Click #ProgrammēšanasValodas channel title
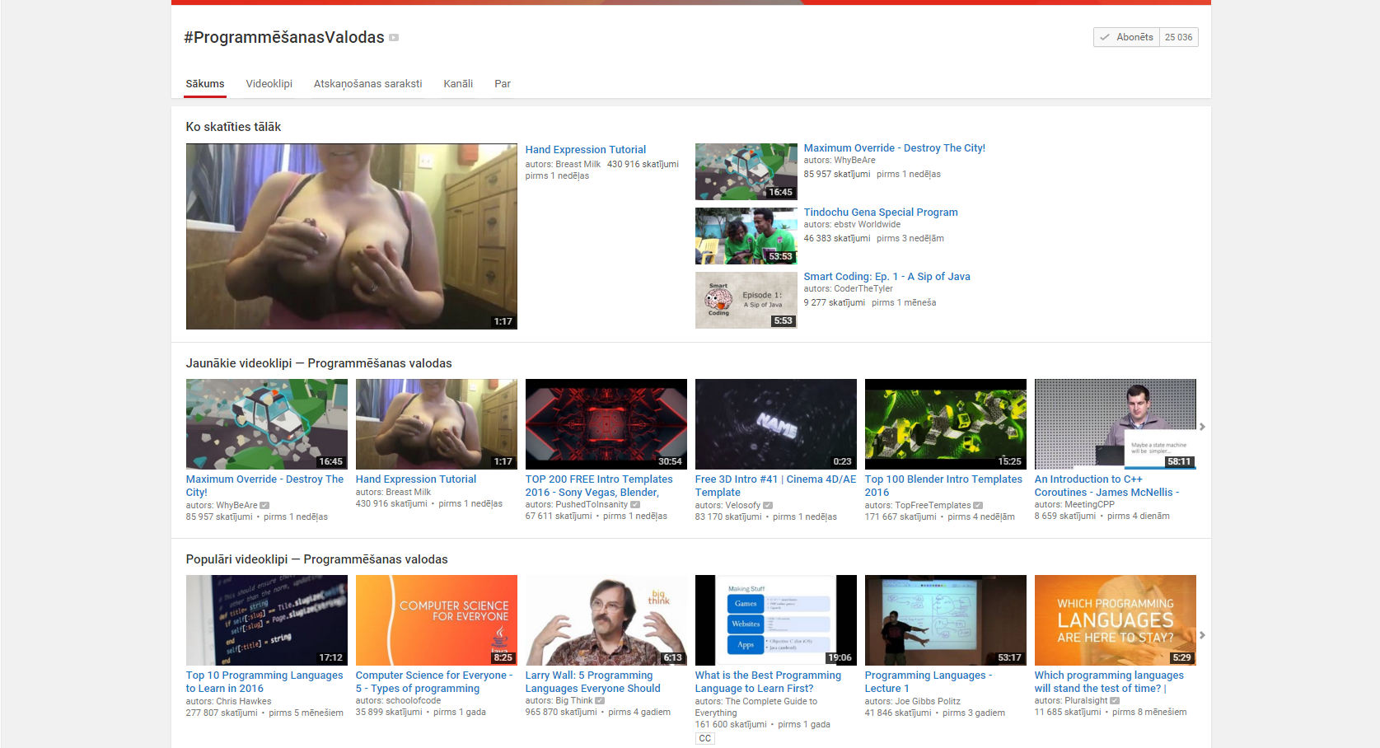This screenshot has width=1380, height=748. pos(284,38)
